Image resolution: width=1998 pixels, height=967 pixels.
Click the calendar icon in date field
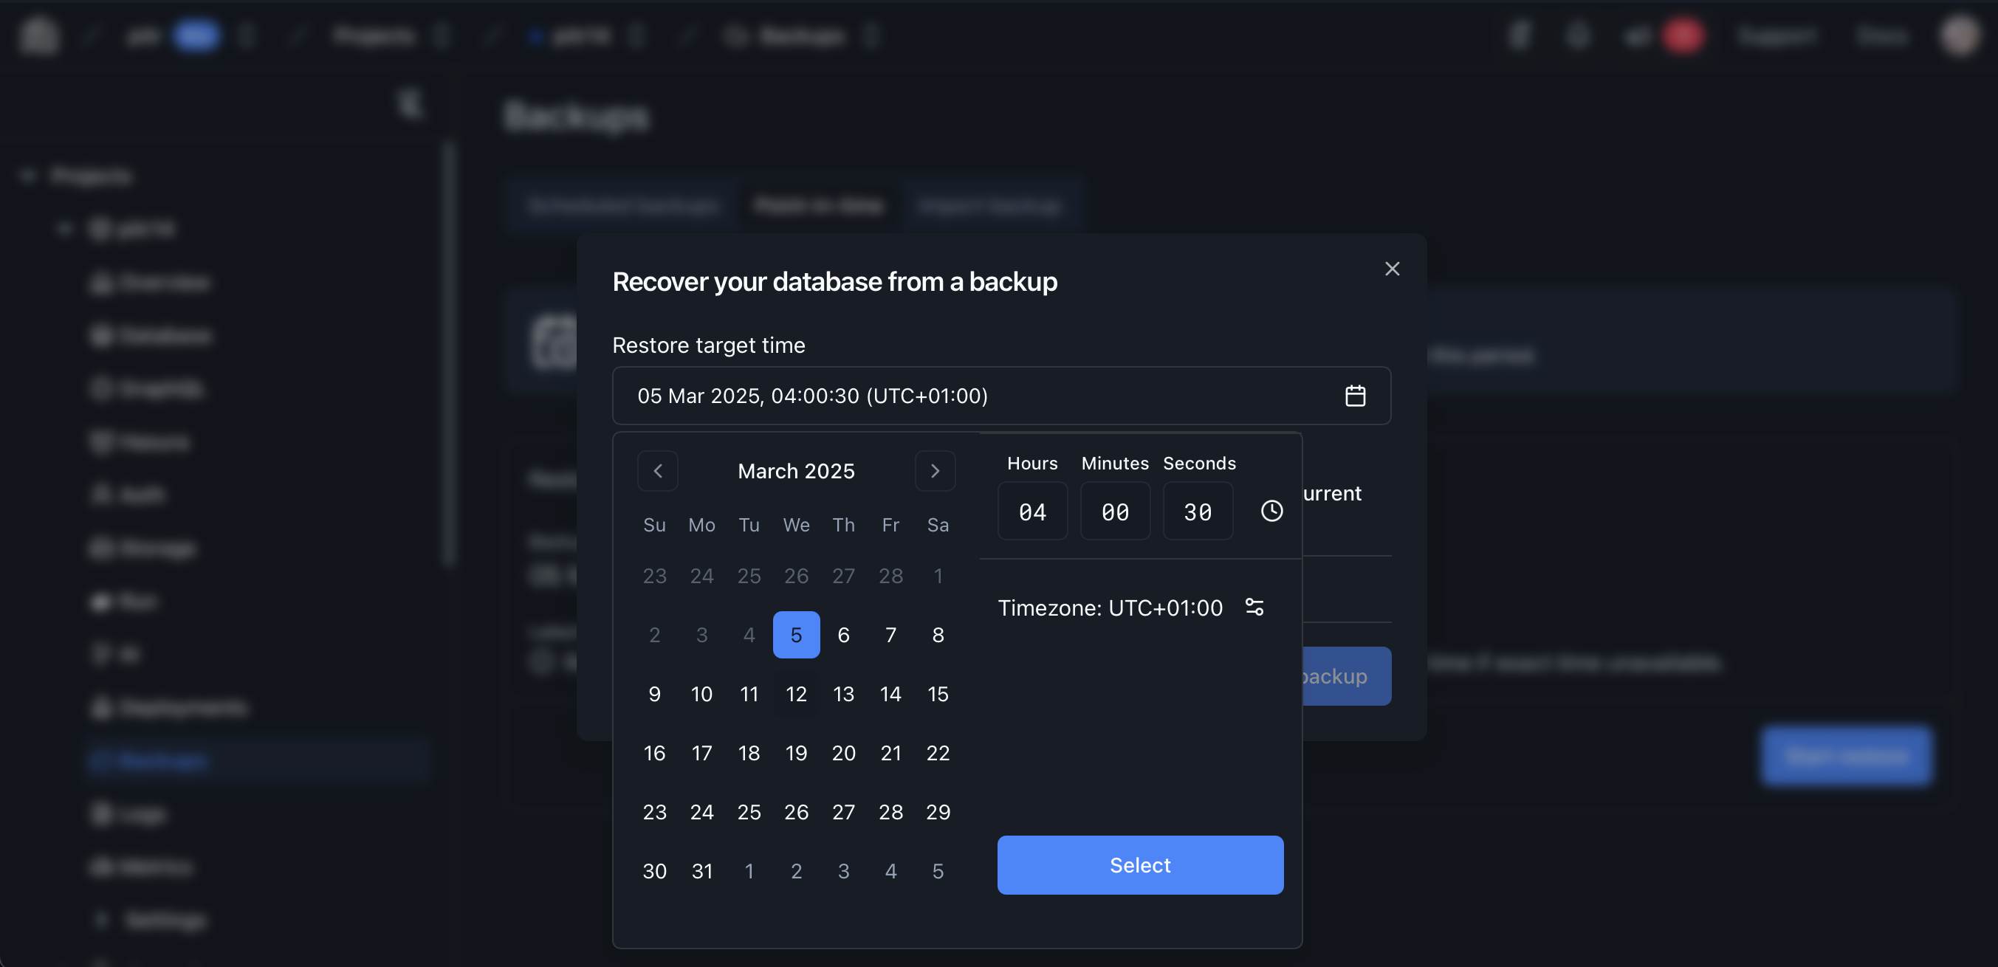1354,396
